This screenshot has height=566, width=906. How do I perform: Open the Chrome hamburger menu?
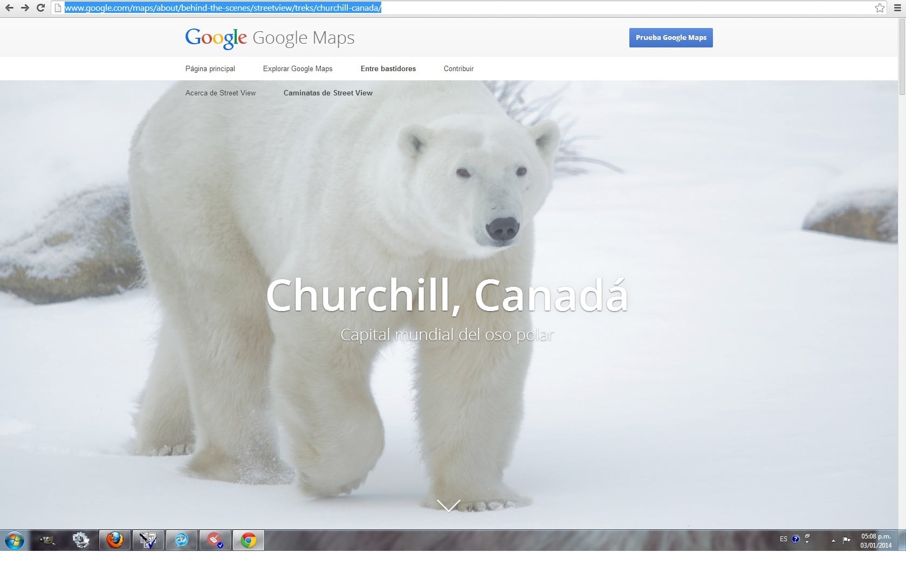(x=897, y=8)
